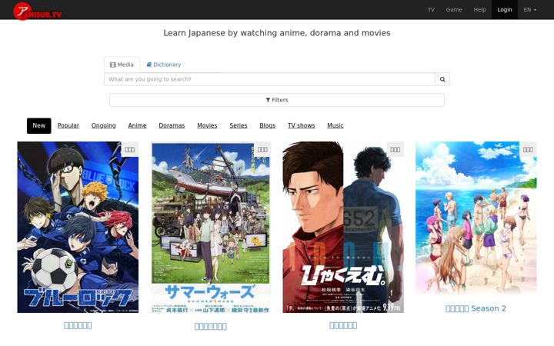
Task: Click the Login button
Action: click(x=505, y=9)
